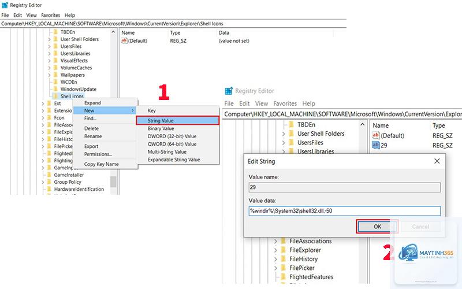Screen dimensions: 462x289
Task: Select the HardwareIdentification folder icon
Action: click(x=49, y=189)
